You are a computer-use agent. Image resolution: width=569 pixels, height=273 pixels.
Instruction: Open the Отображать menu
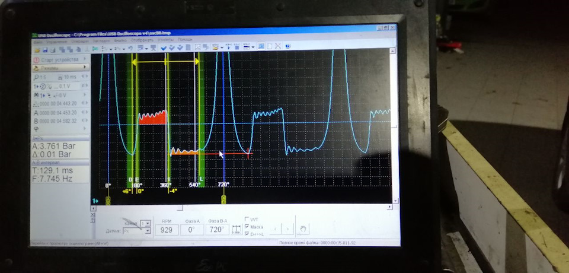click(142, 40)
